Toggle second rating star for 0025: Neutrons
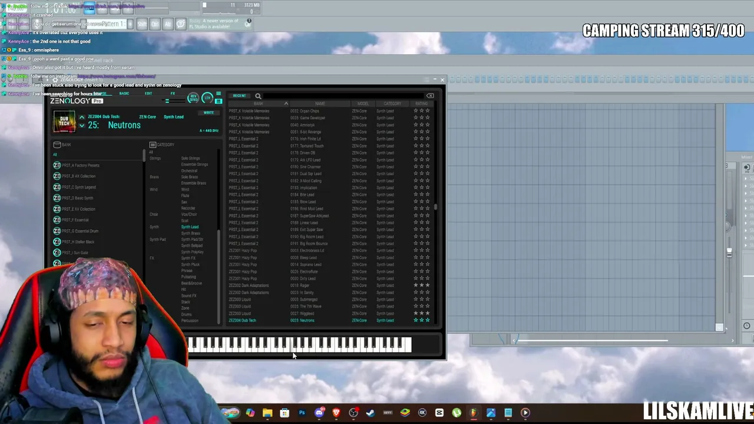The image size is (754, 424). 422,320
